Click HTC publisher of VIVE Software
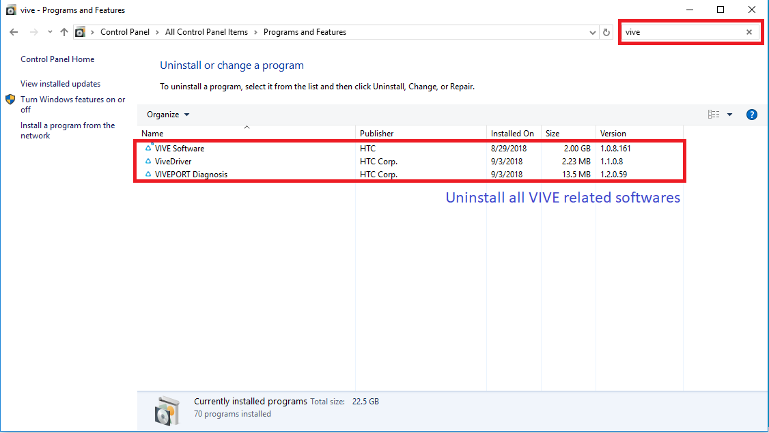Viewport: 769px width, 433px height. click(368, 149)
